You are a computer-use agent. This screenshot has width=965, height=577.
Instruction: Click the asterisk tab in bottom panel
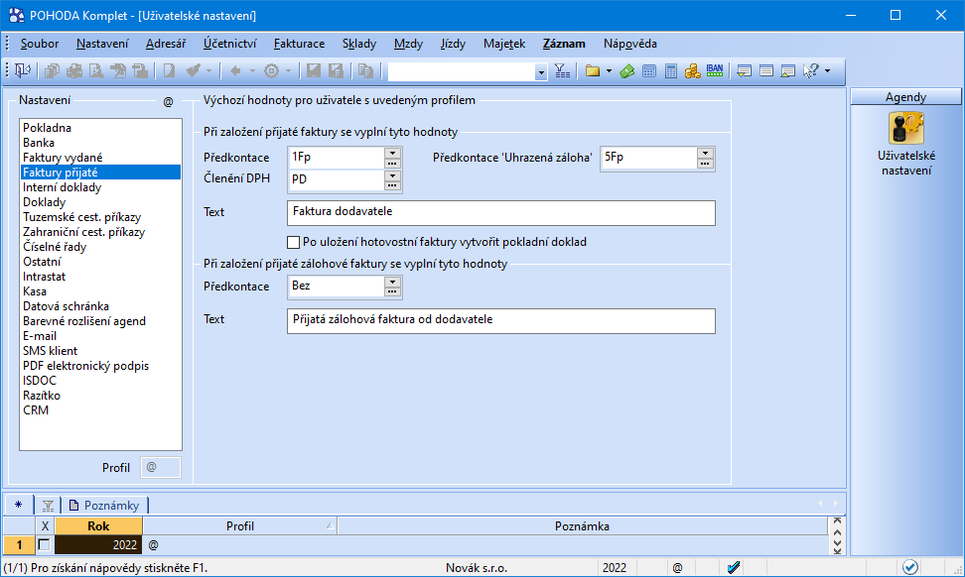click(x=19, y=505)
